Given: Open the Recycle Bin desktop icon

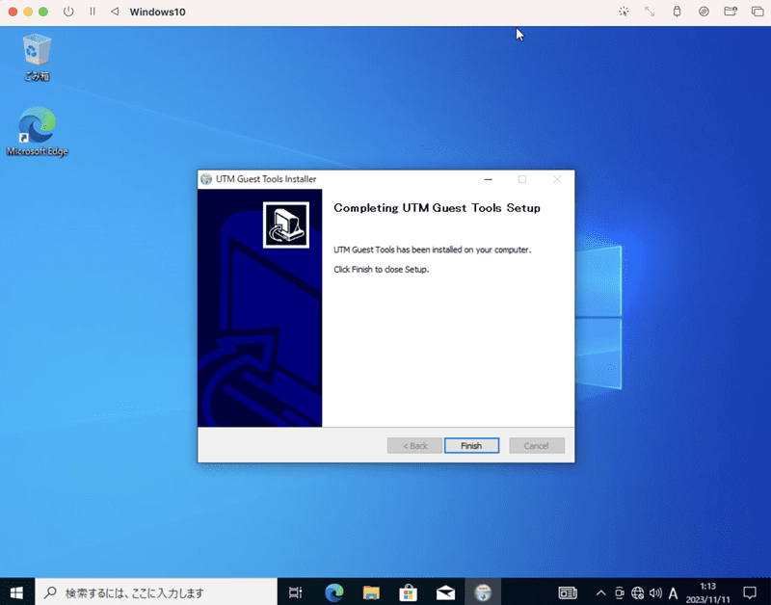Looking at the screenshot, I should (37, 57).
